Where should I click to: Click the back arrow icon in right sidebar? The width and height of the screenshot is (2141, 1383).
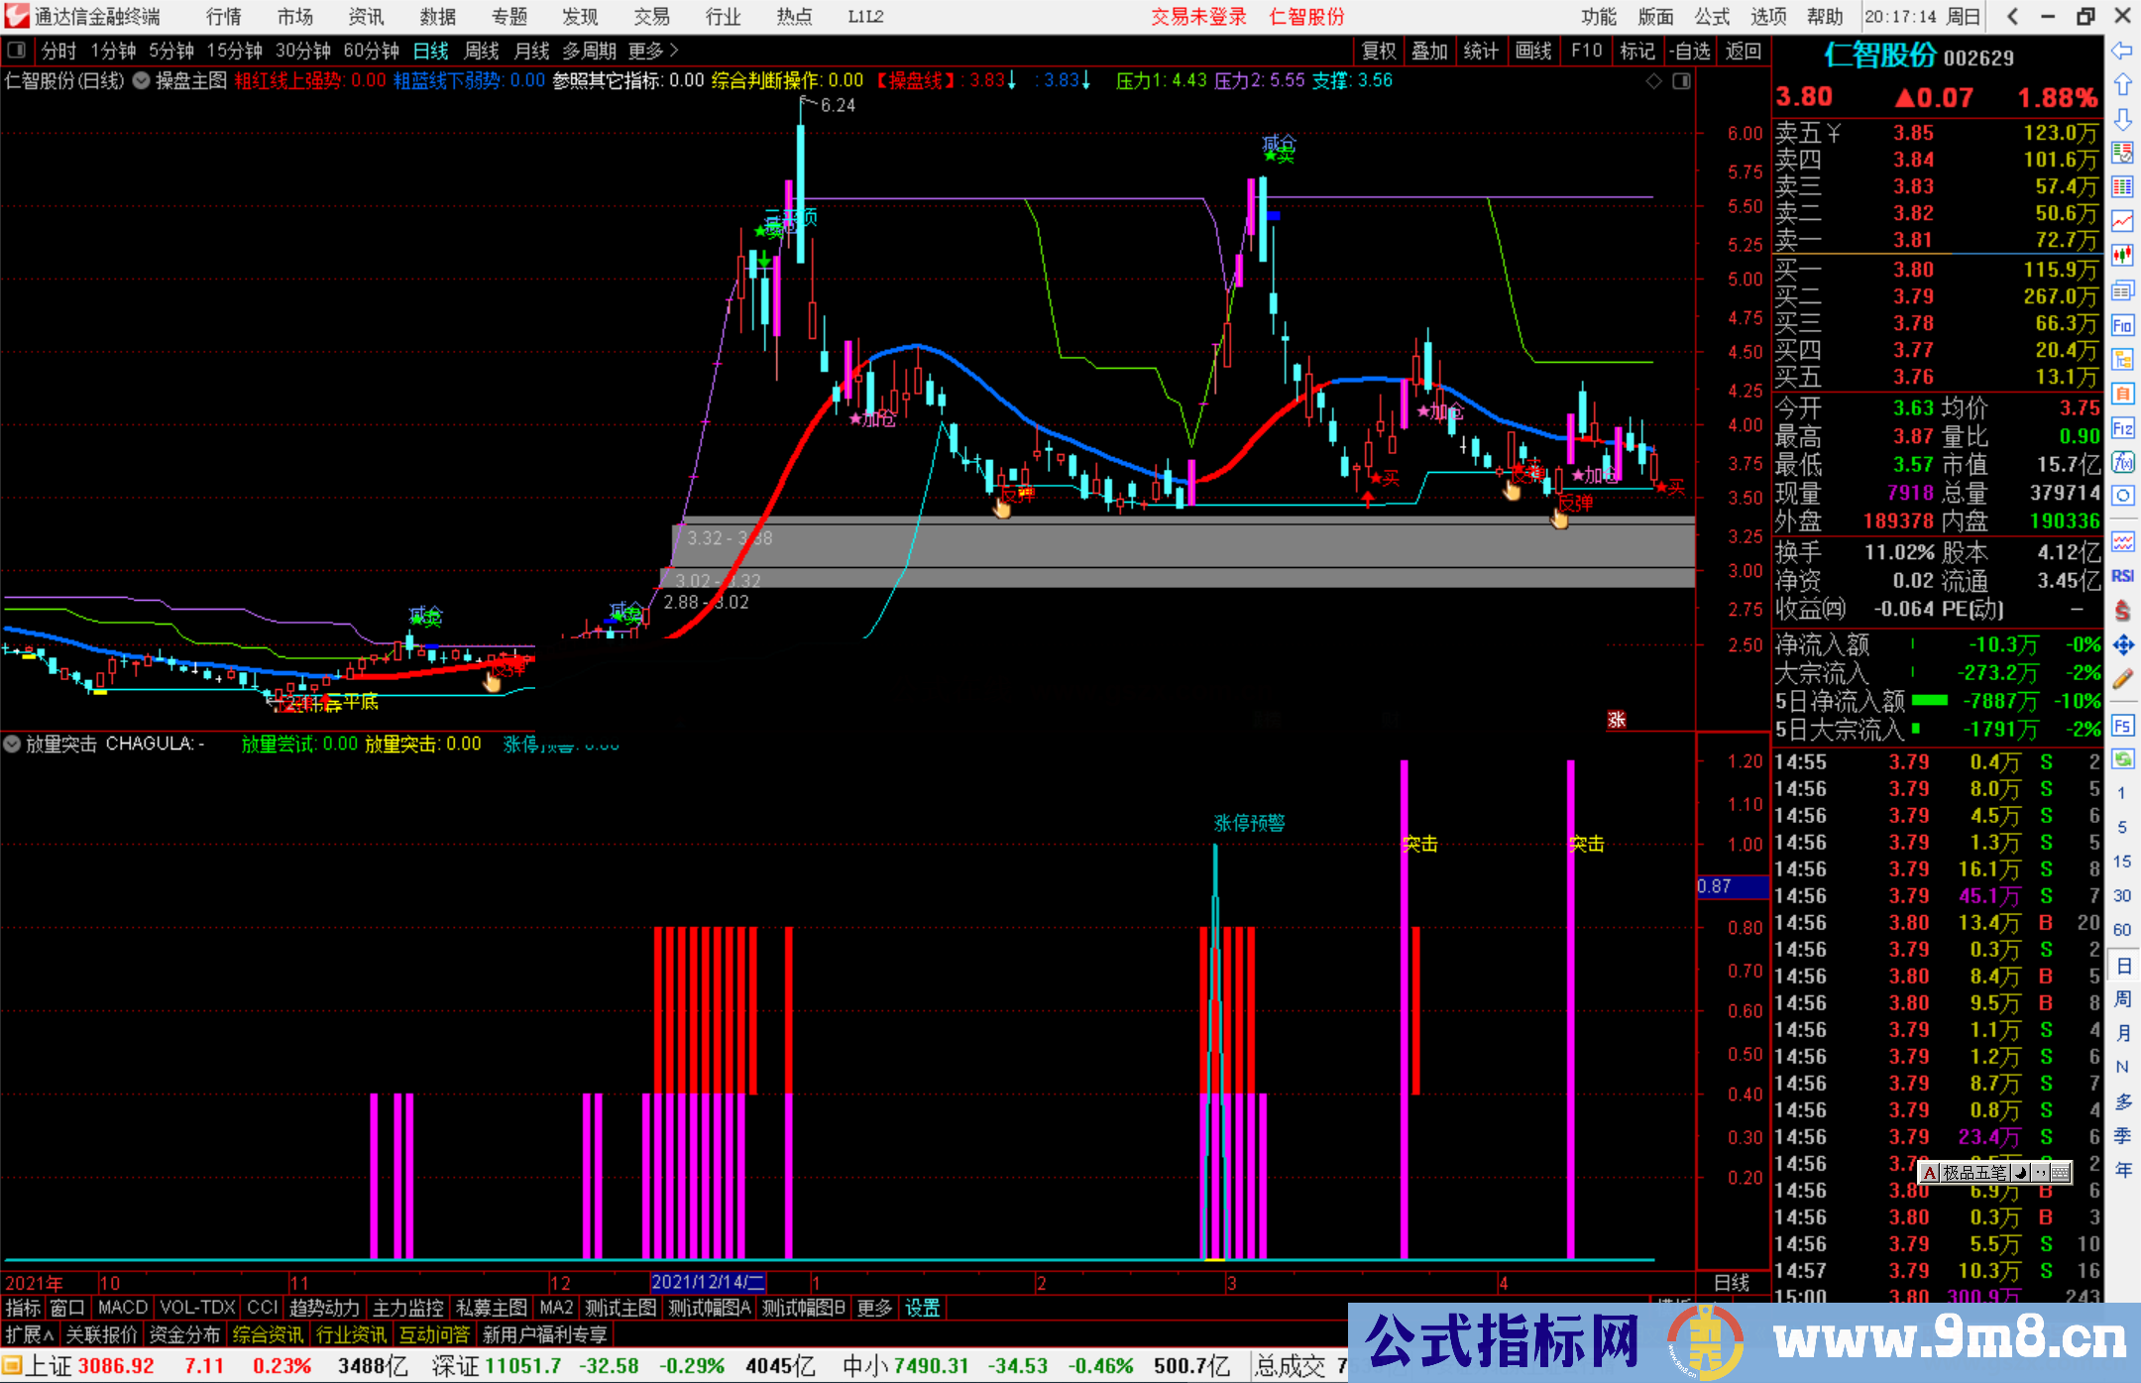(x=2122, y=51)
